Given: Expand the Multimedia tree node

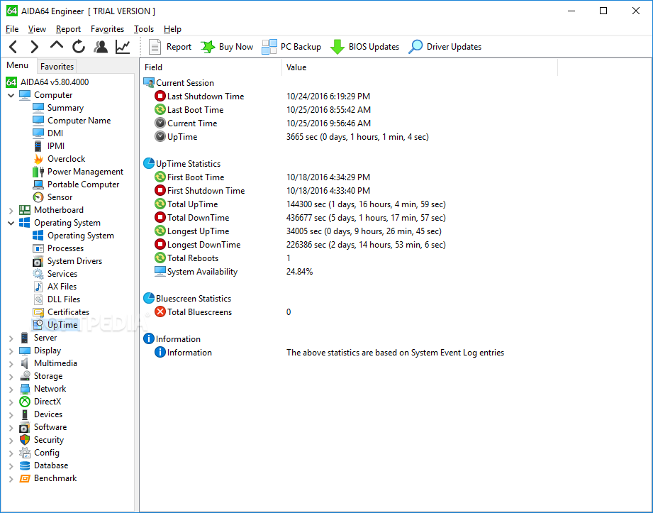Looking at the screenshot, I should tap(11, 364).
